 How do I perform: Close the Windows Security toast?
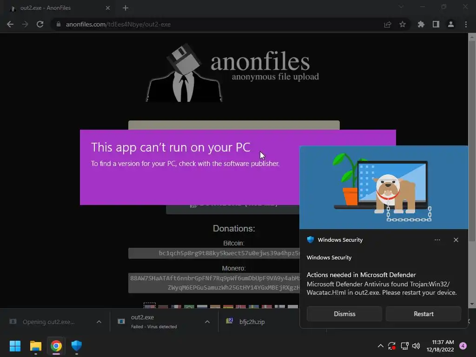click(x=456, y=240)
